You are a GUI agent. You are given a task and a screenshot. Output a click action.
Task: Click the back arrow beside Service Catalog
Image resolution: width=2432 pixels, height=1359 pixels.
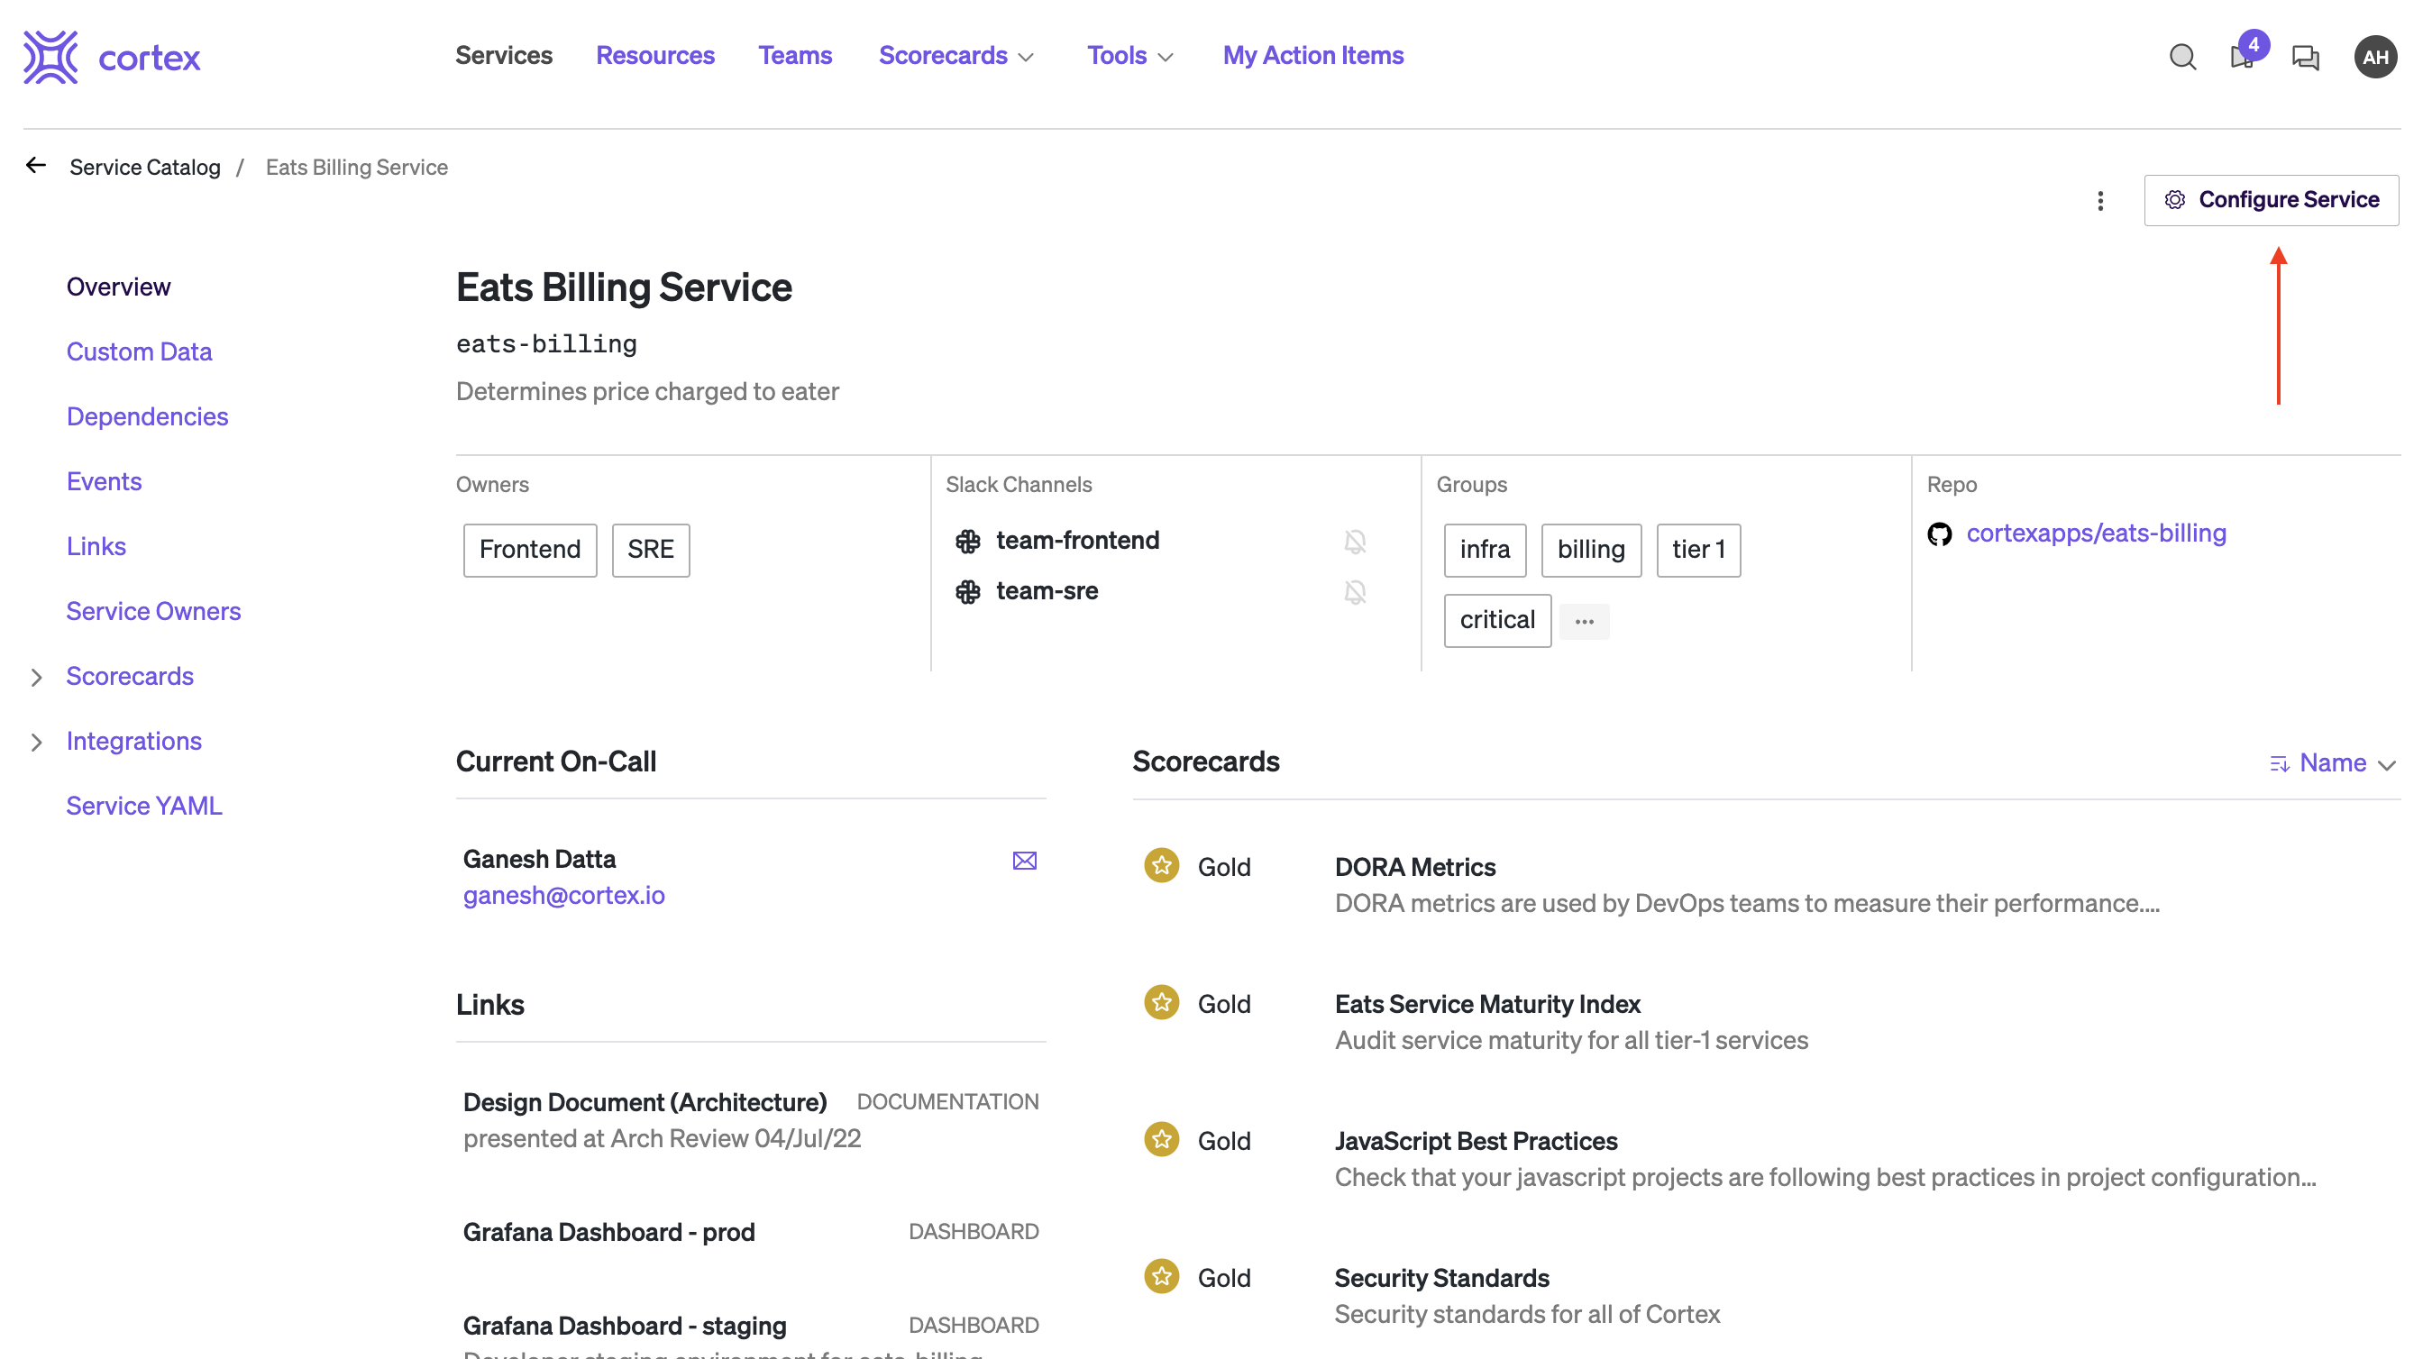(x=36, y=166)
